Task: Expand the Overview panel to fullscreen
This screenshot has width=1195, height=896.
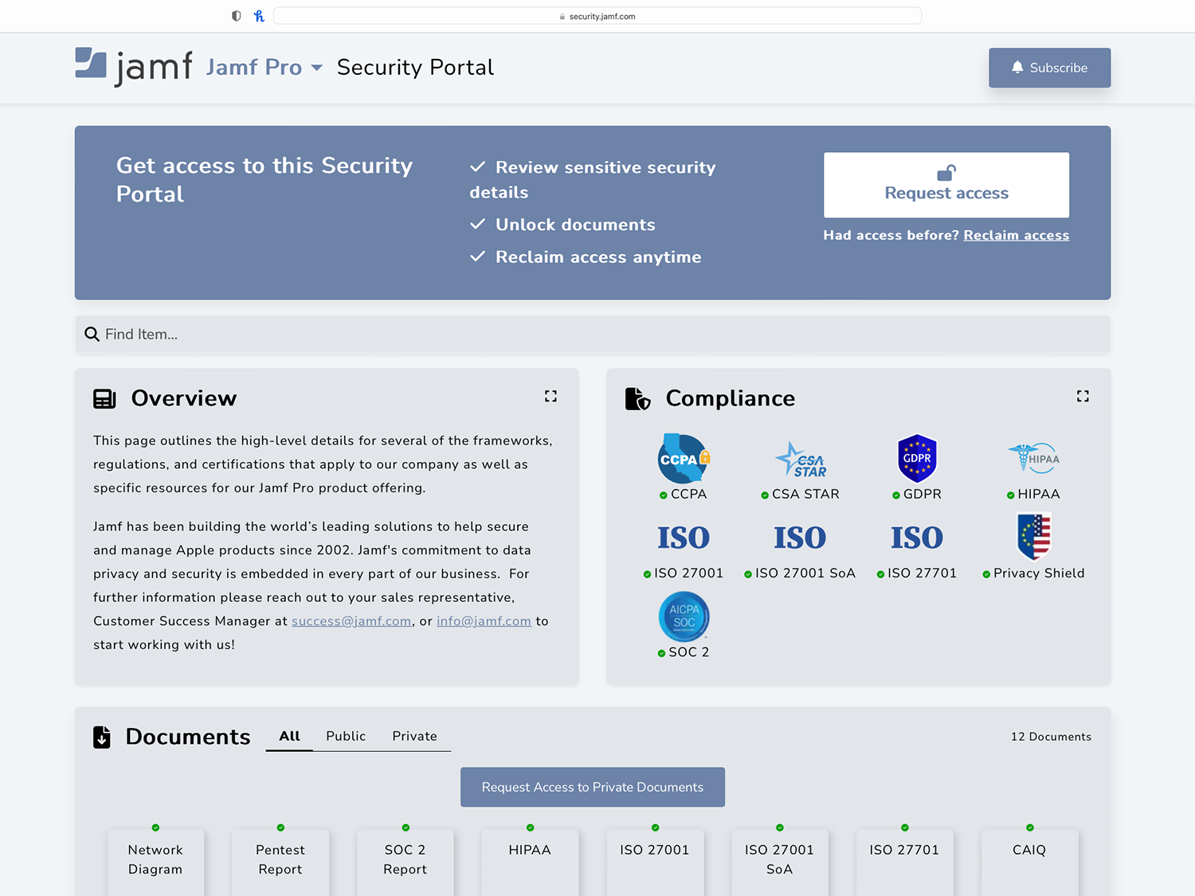Action: (550, 396)
